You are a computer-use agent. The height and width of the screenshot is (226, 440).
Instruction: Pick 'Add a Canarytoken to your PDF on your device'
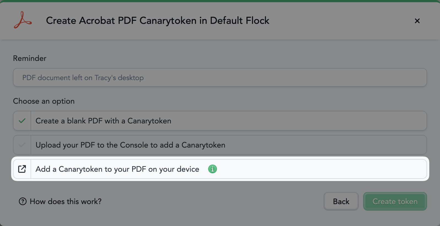220,169
